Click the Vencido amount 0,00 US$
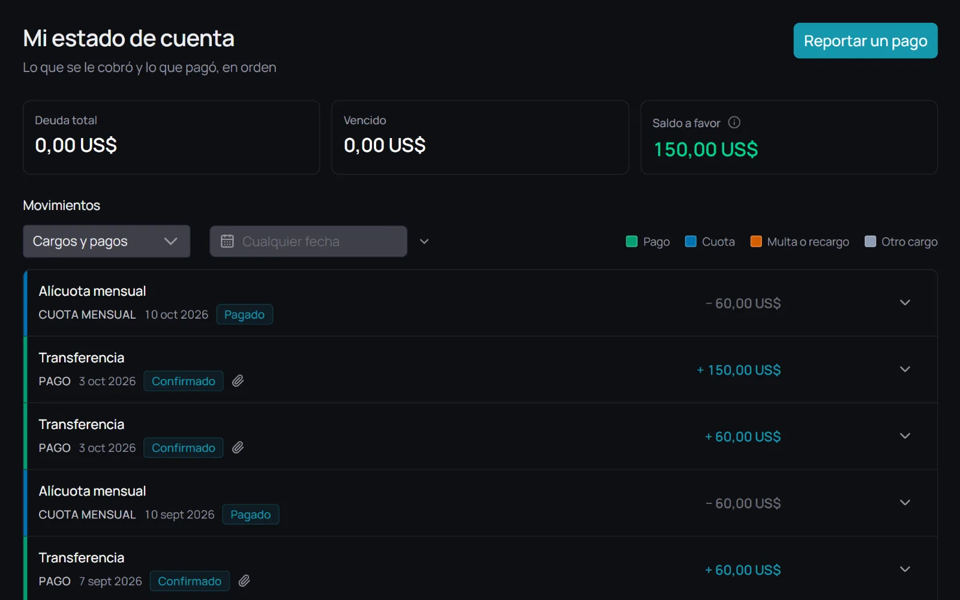 (385, 145)
